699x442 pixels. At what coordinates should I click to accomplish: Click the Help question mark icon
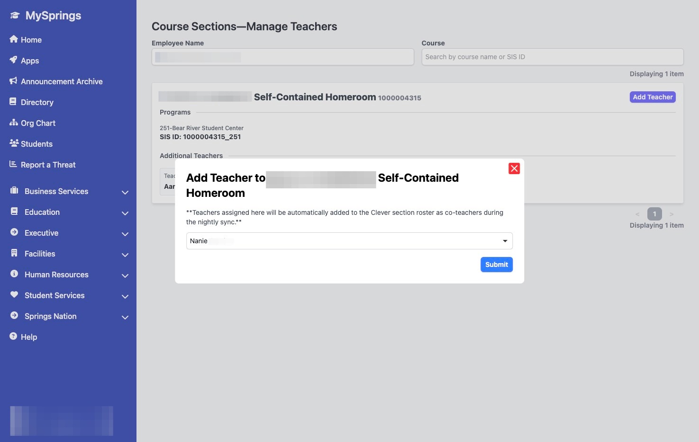point(14,336)
